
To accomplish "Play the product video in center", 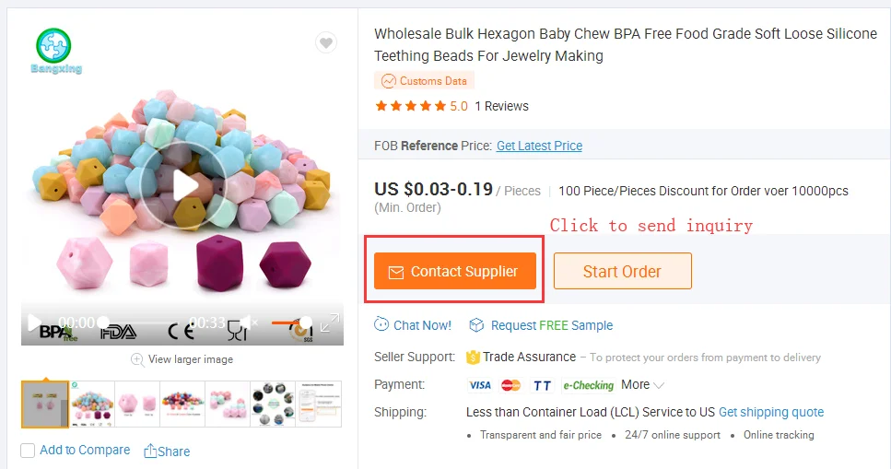I will [x=182, y=186].
